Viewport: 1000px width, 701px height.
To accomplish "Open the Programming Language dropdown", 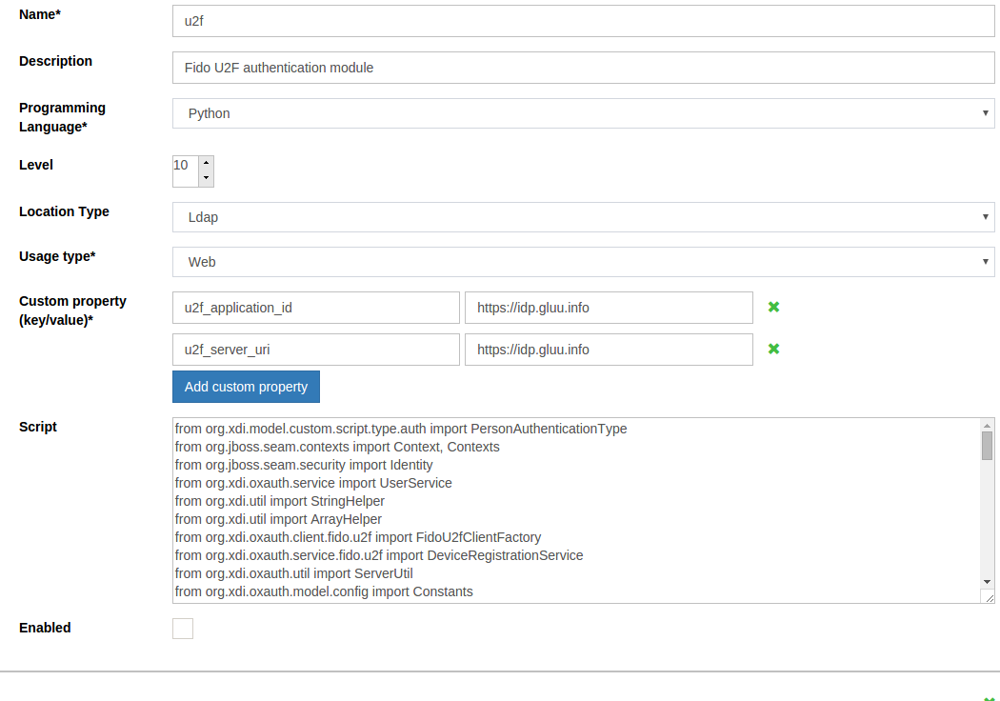I will 583,113.
